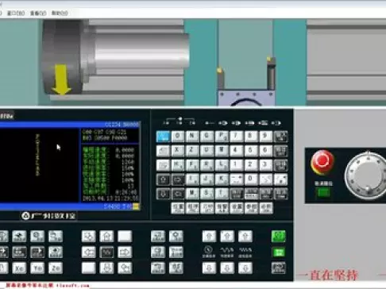Click the blue highlighted reset key
386x289 pixels.
coord(163,137)
